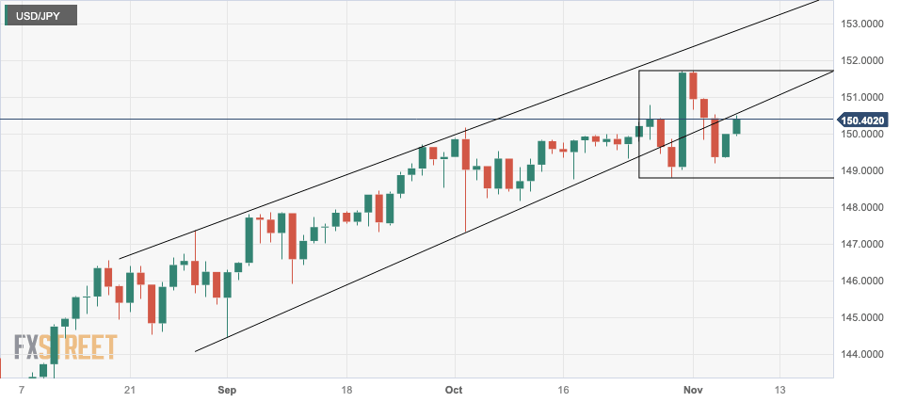Select the 18 date axis label
The image size is (900, 402).
tap(346, 389)
